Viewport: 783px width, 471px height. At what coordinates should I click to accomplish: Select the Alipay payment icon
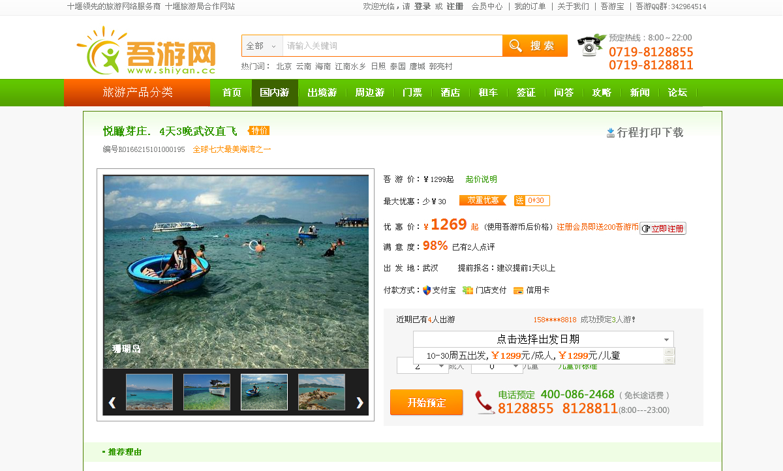[x=427, y=290]
